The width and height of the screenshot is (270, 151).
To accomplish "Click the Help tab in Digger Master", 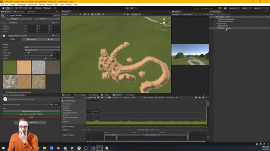I will click(x=51, y=39).
